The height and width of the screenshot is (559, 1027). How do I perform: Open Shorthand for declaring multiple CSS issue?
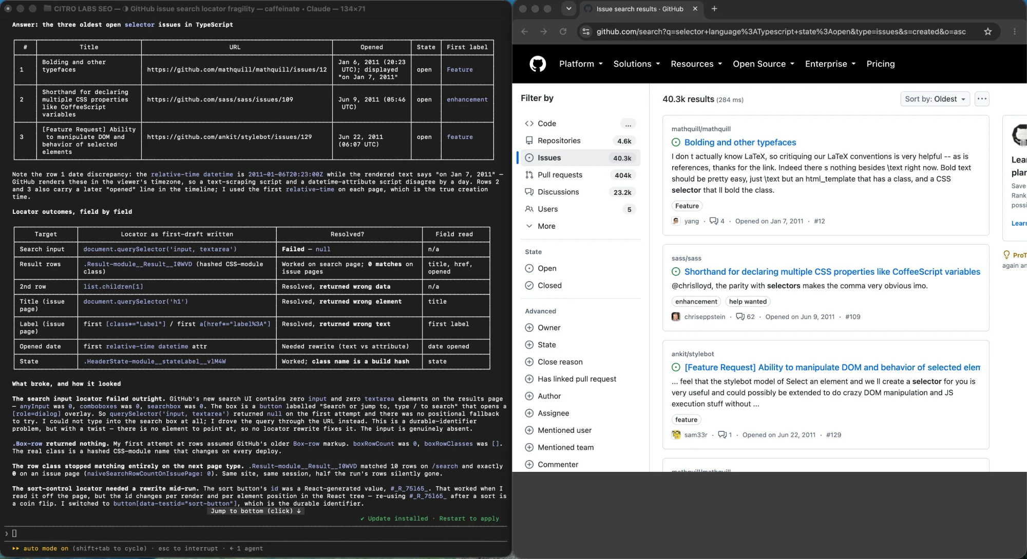click(x=832, y=272)
